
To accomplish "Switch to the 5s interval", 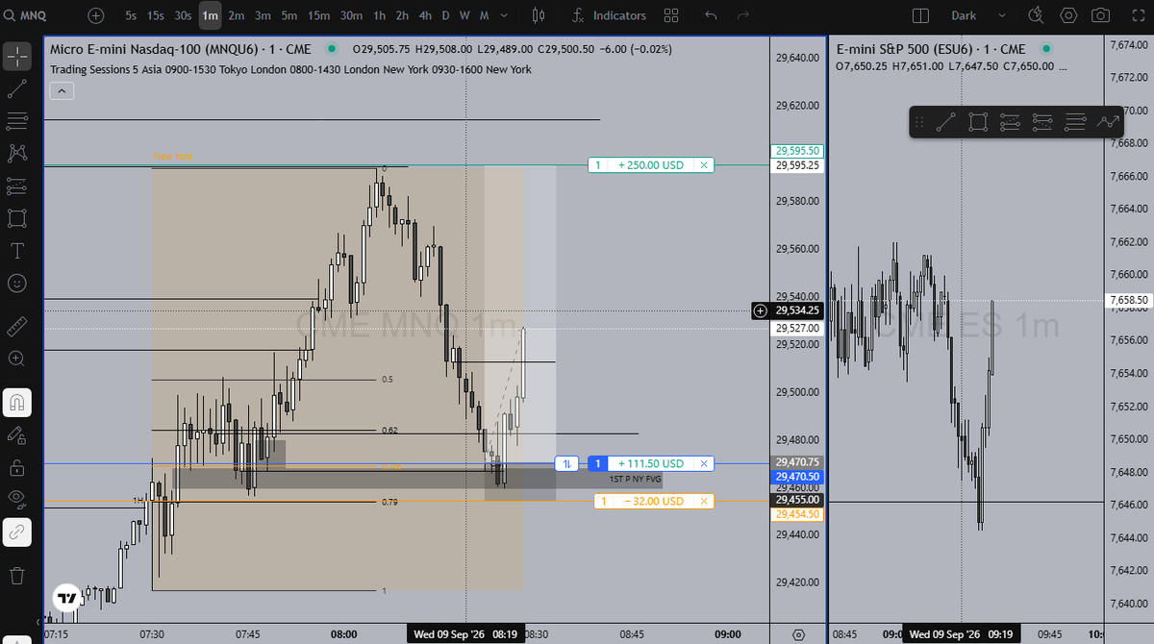I will coord(130,15).
